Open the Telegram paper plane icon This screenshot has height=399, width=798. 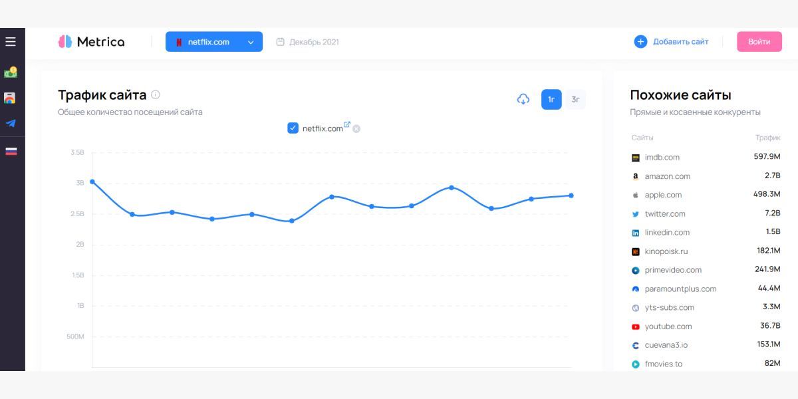11,123
